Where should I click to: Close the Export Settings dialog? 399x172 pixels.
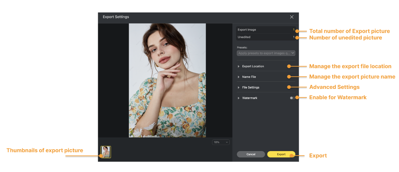292,17
